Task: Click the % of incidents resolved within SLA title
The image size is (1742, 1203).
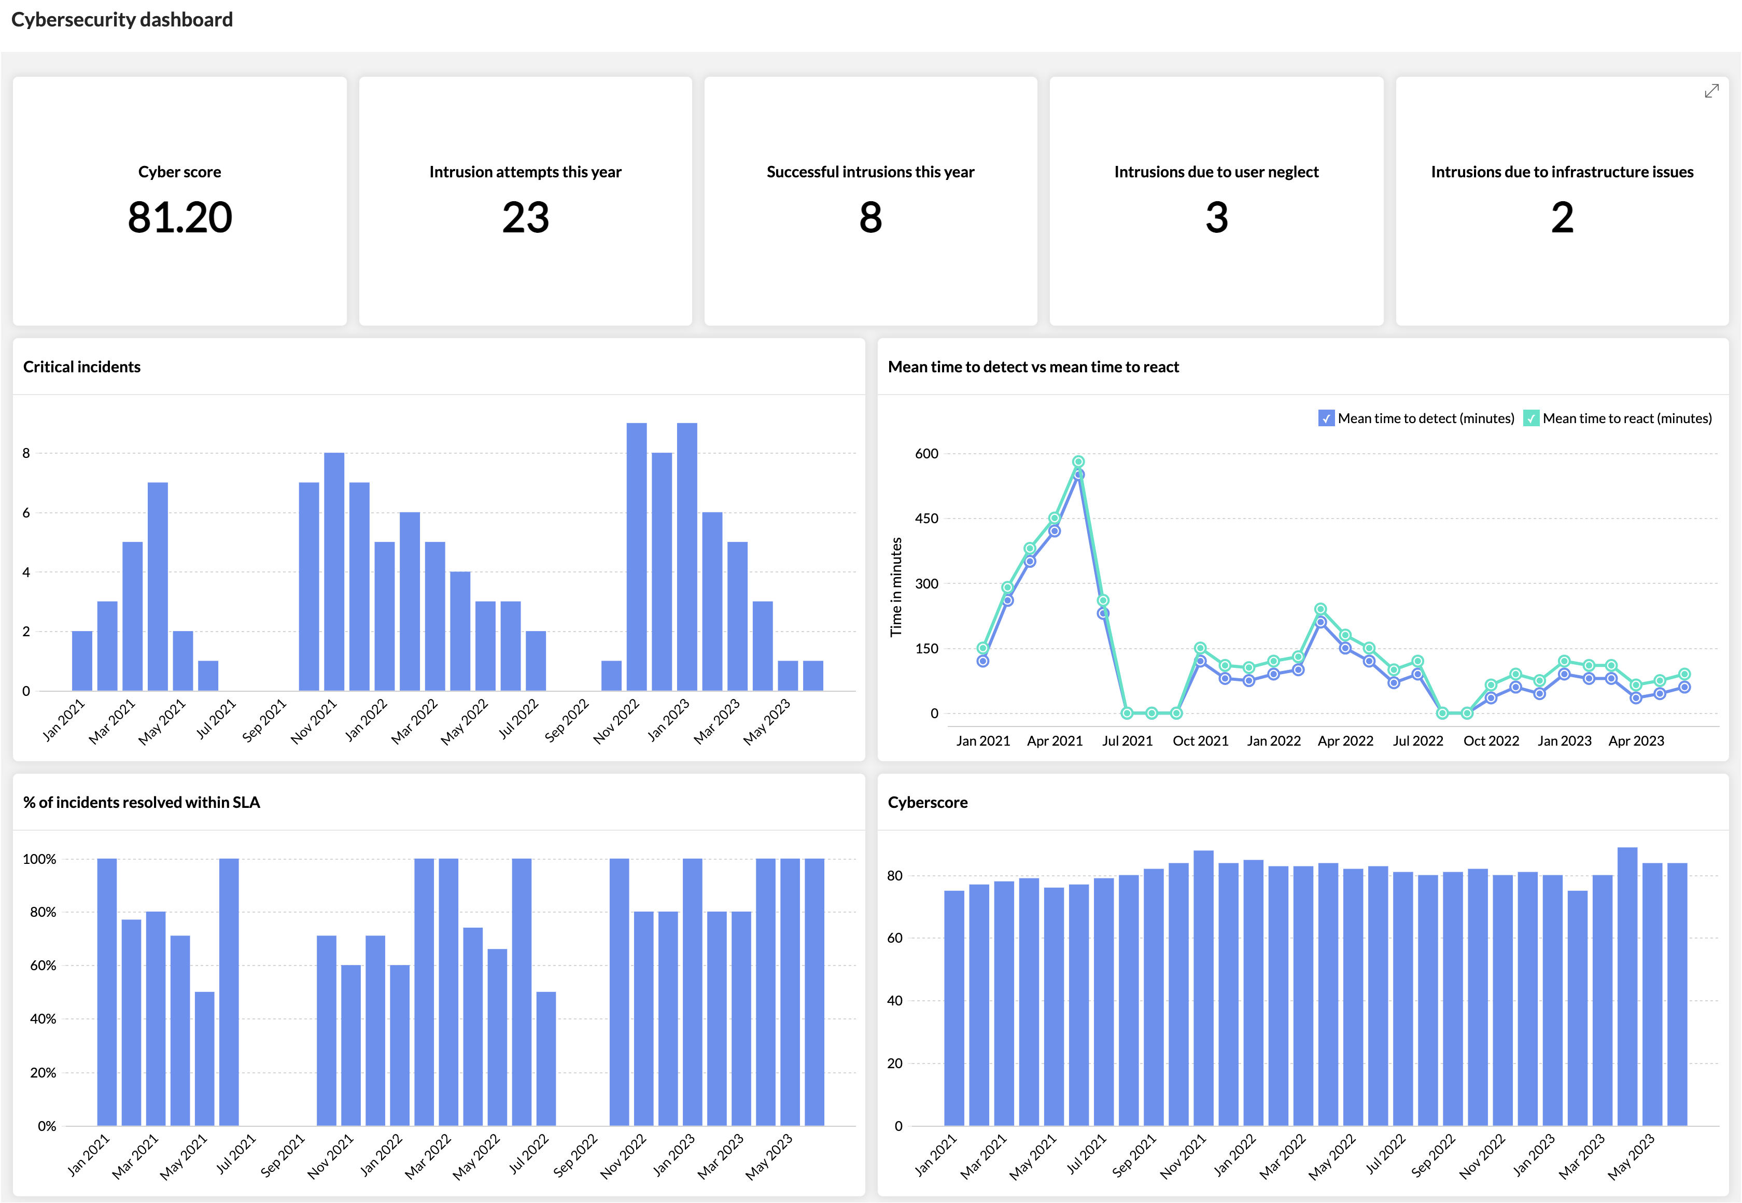Action: [x=141, y=803]
